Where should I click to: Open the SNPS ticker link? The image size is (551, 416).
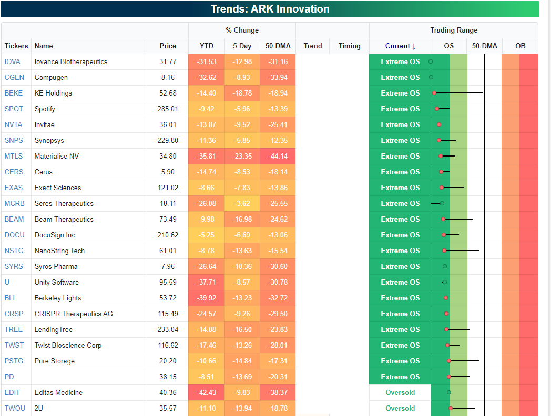tap(14, 140)
